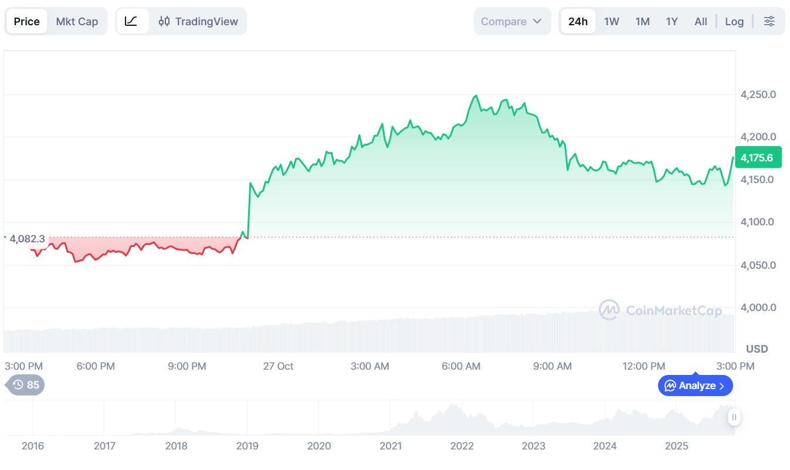The image size is (790, 470).
Task: Switch chart to Mkt Cap view
Action: pos(77,22)
